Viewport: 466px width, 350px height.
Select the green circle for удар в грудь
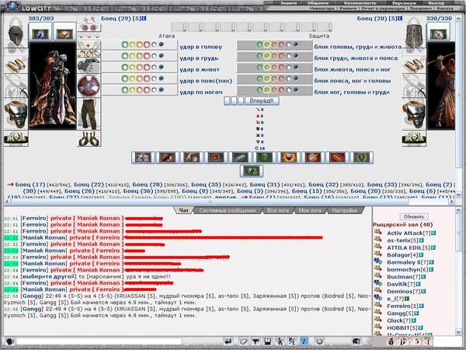(x=125, y=56)
